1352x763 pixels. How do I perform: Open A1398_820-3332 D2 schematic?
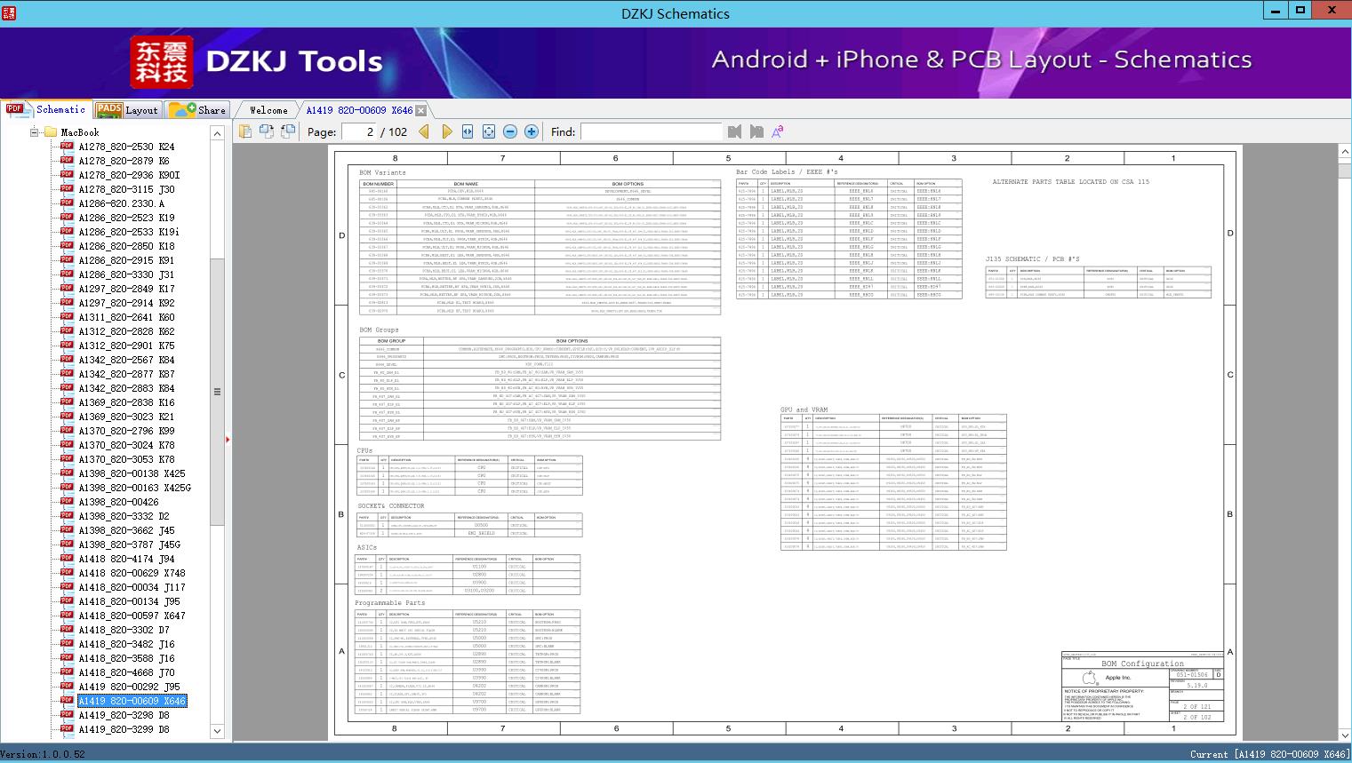click(x=124, y=516)
